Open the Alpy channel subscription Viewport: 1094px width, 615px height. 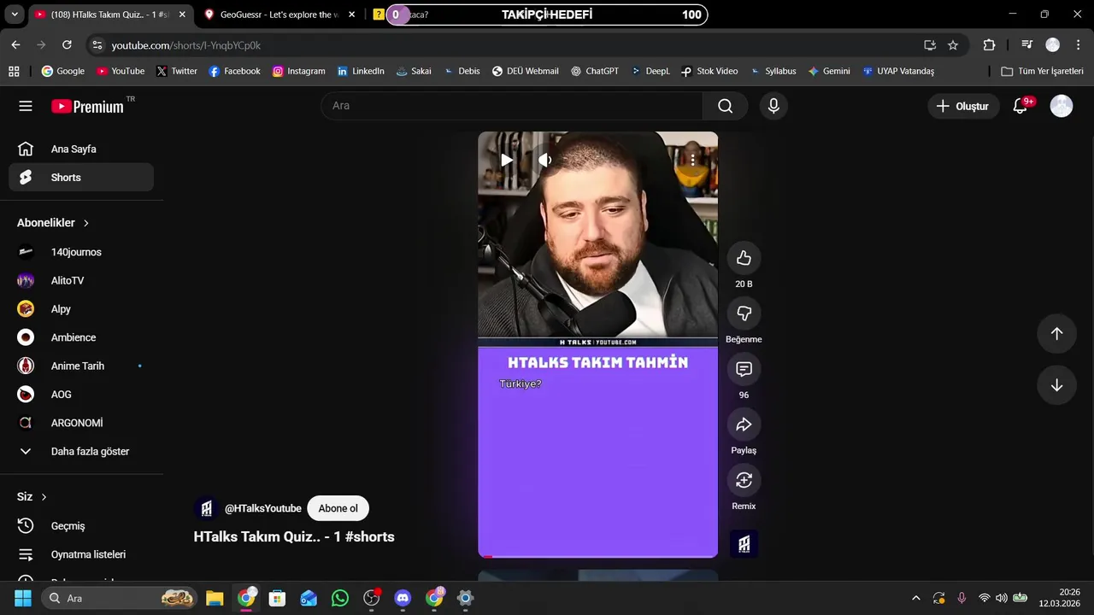(x=81, y=309)
